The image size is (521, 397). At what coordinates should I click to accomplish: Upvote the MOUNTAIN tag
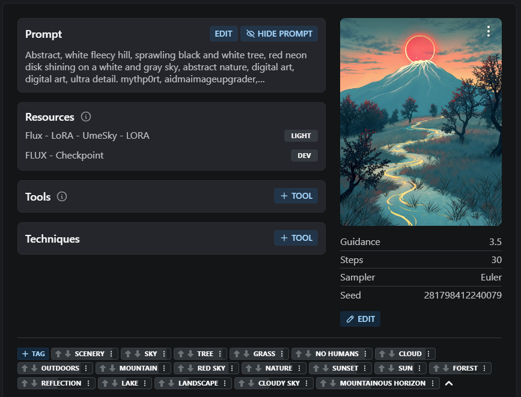(103, 368)
